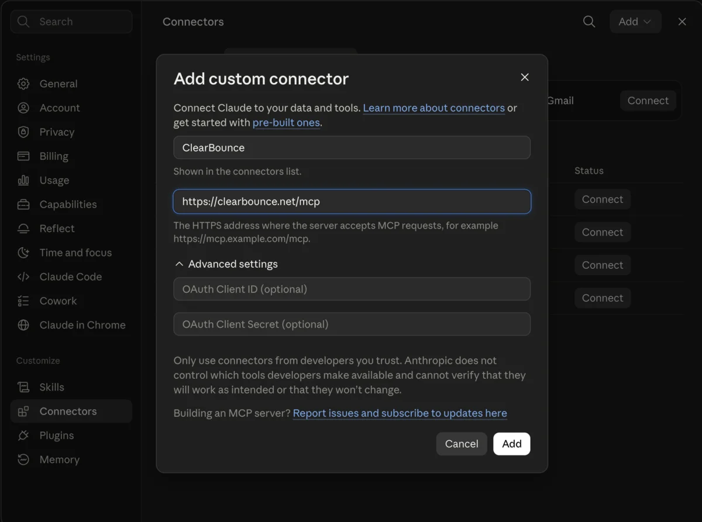The image size is (702, 522).
Task: Click the Connectors icon in sidebar
Action: pyautogui.click(x=23, y=412)
